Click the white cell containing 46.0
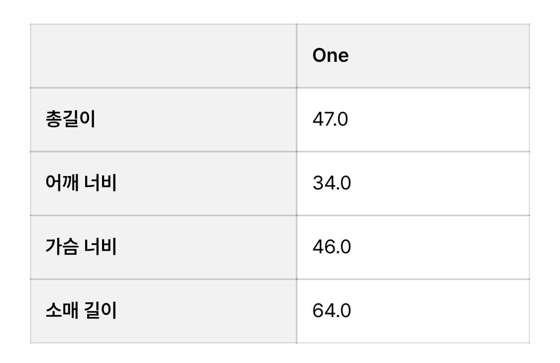Screen dimensions: 560x363 413,247
